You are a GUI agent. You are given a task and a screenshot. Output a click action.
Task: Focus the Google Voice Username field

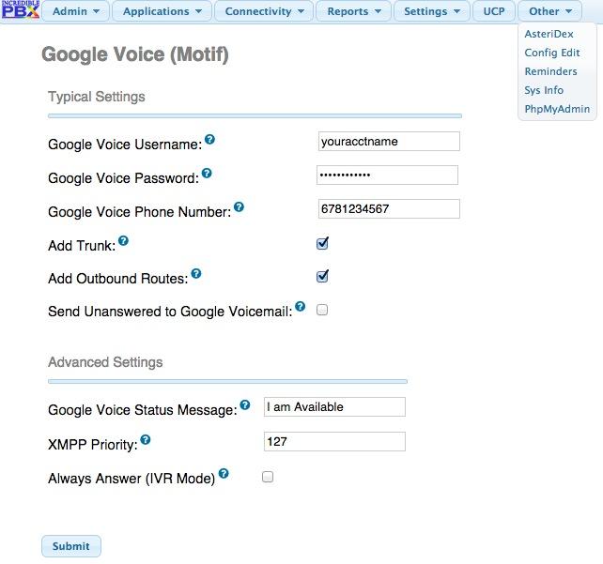point(389,142)
